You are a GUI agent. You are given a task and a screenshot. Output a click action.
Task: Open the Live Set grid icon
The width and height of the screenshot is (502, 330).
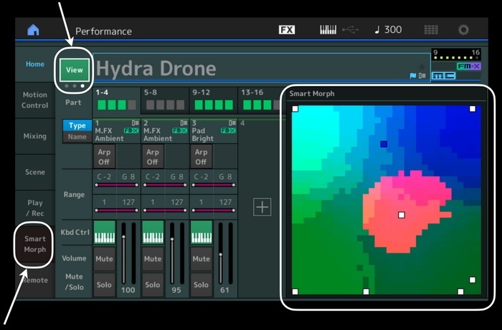(431, 30)
